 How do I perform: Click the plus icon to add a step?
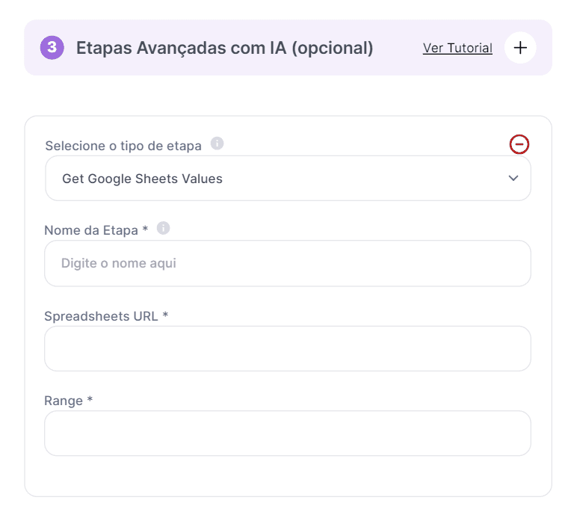click(x=520, y=48)
